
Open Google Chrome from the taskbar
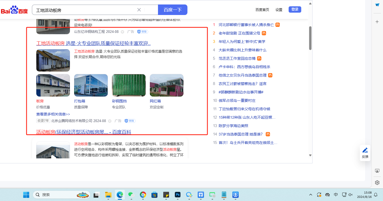[x=143, y=195]
